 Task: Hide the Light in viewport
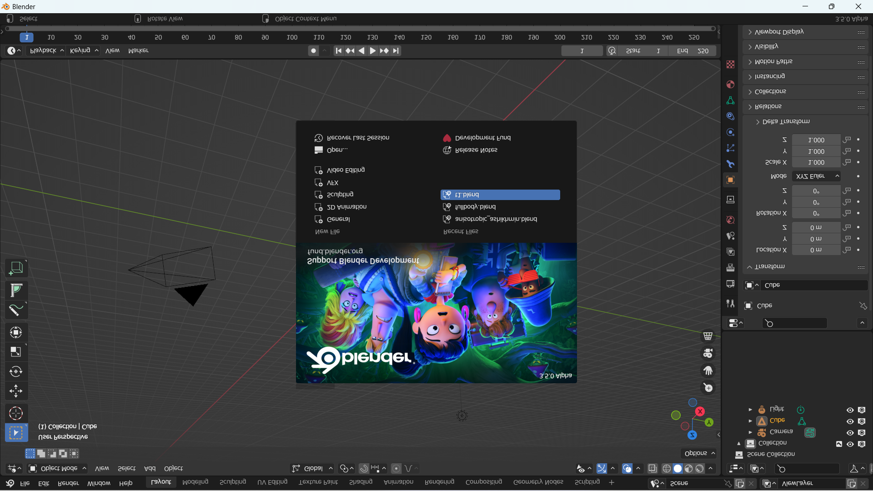pyautogui.click(x=850, y=410)
